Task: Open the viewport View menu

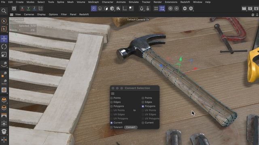Action: pyautogui.click(x=18, y=14)
